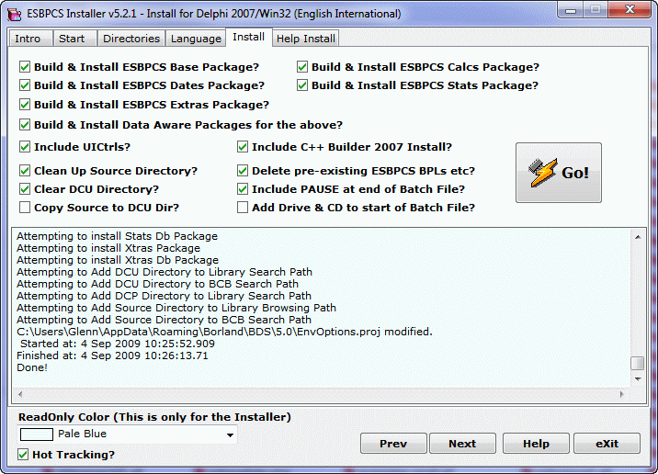Viewport: 658px width, 474px height.
Task: Click 'Add DCU Directory to BCB Search Path' line
Action: (x=157, y=284)
